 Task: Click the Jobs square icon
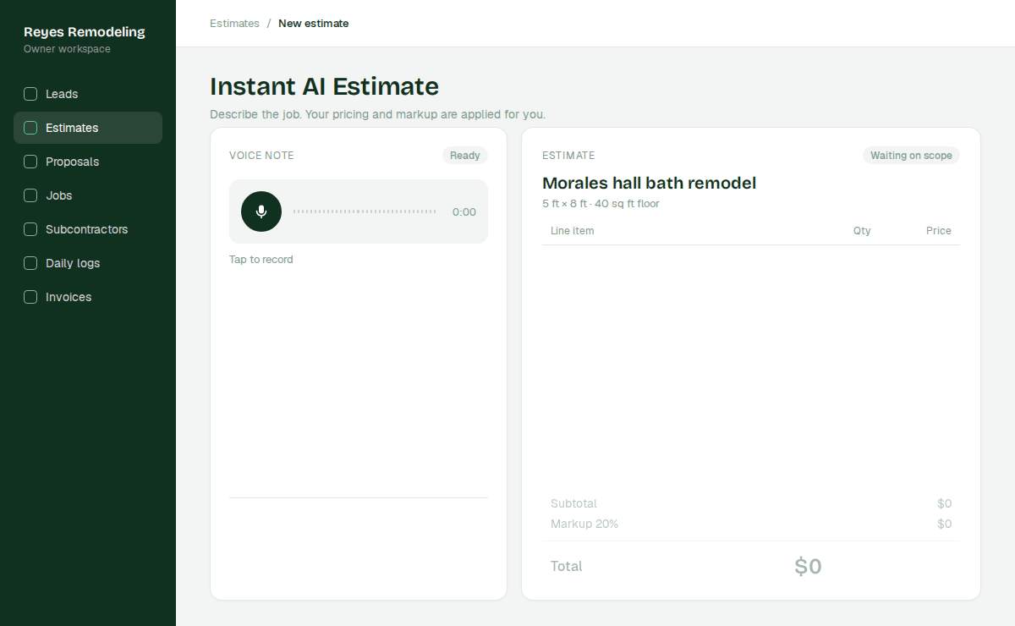(x=30, y=195)
